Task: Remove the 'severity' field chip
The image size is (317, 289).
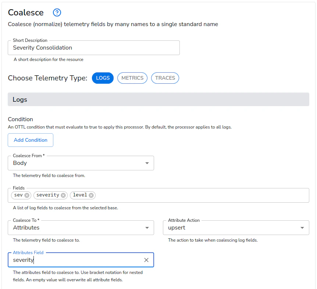Action: pyautogui.click(x=63, y=195)
